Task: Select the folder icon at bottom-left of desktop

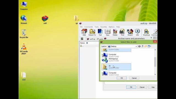Action: [x=24, y=76]
